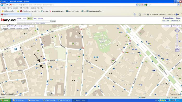Expand the Zabezpečení dropdown

[163, 14]
